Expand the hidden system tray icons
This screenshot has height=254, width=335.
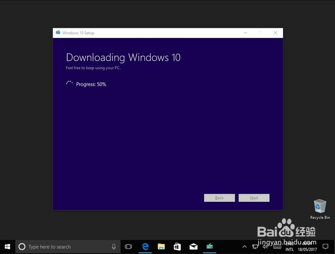(x=245, y=247)
